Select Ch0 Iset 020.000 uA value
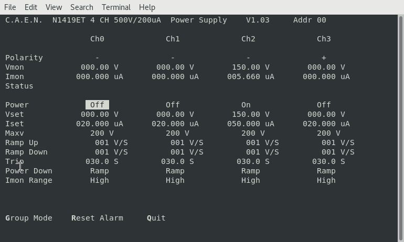The width and height of the screenshot is (404, 242). [x=100, y=124]
